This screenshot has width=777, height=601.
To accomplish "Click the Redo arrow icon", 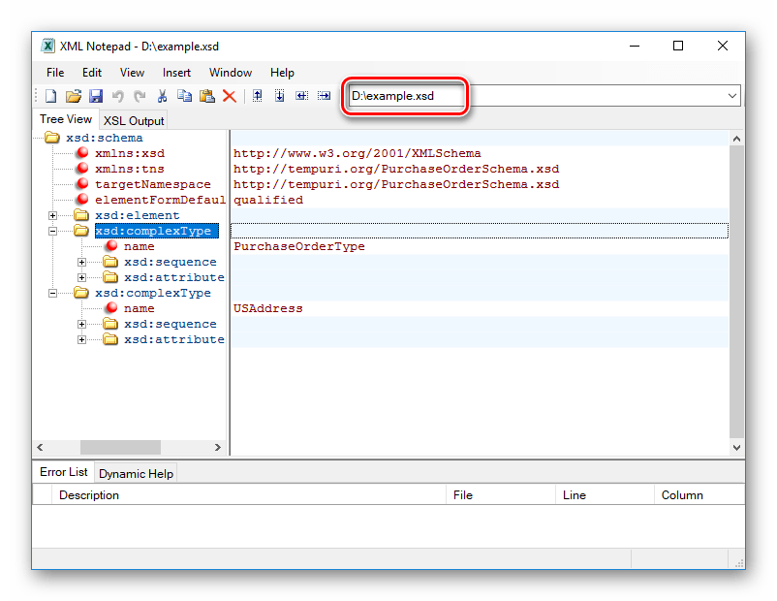I will pos(140,96).
